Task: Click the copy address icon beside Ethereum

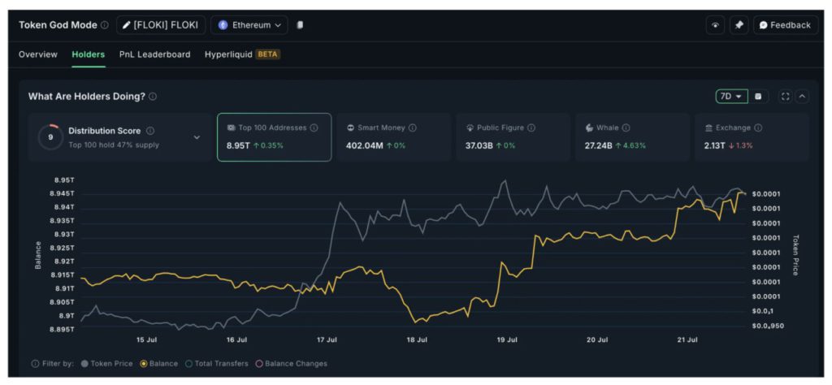Action: [300, 25]
